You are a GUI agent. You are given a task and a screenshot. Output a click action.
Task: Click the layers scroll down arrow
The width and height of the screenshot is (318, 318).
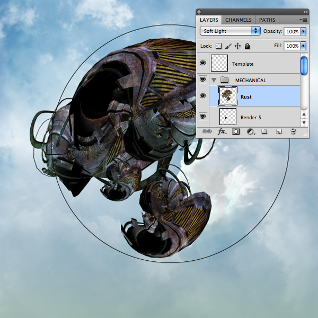[304, 123]
